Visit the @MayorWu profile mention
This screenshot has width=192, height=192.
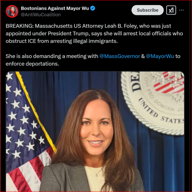pos(160,56)
